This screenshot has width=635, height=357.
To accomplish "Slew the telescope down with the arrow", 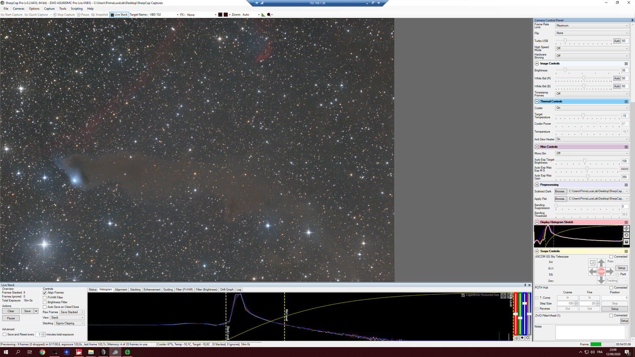I will coord(601,280).
